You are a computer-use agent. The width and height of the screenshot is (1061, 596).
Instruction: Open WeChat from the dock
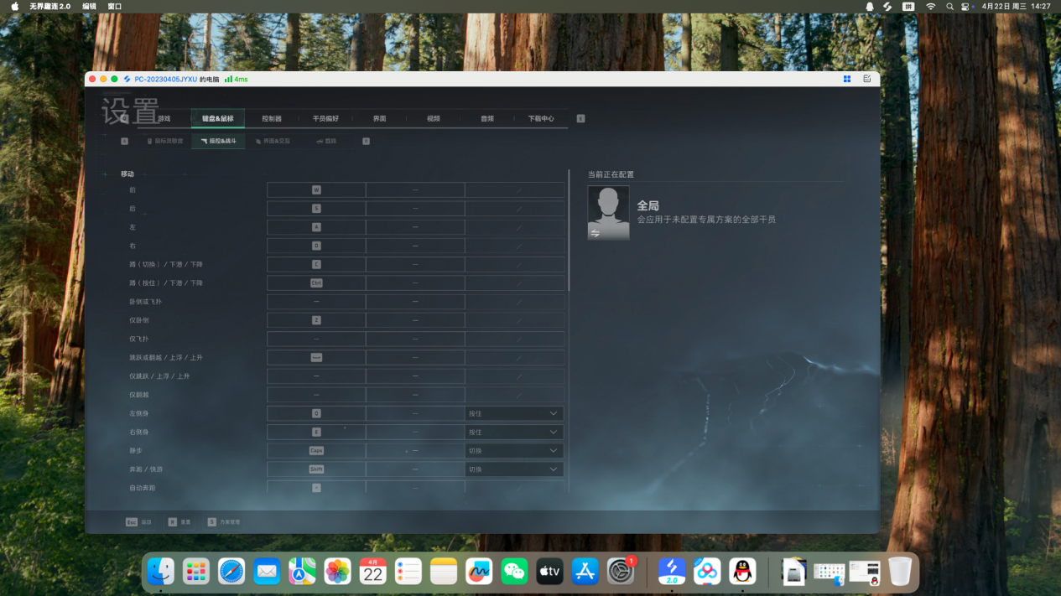(x=514, y=572)
